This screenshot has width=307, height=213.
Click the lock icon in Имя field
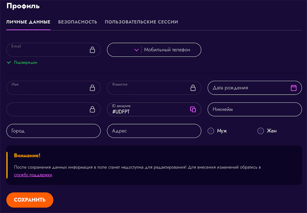(92, 88)
